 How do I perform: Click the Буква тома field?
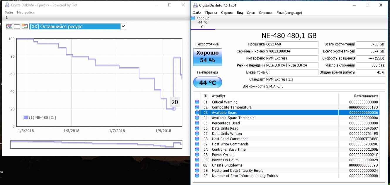pyautogui.click(x=292, y=72)
